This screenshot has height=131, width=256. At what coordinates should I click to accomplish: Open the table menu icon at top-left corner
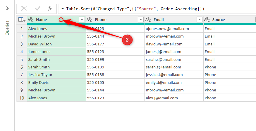[x=22, y=20]
